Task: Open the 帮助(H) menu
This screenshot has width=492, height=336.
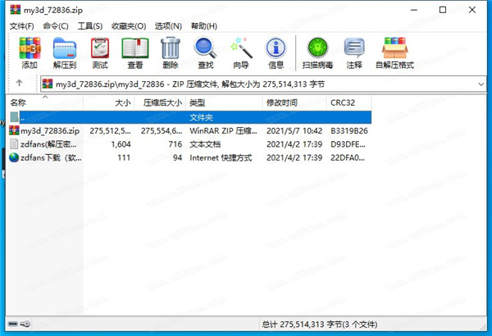Action: point(204,26)
